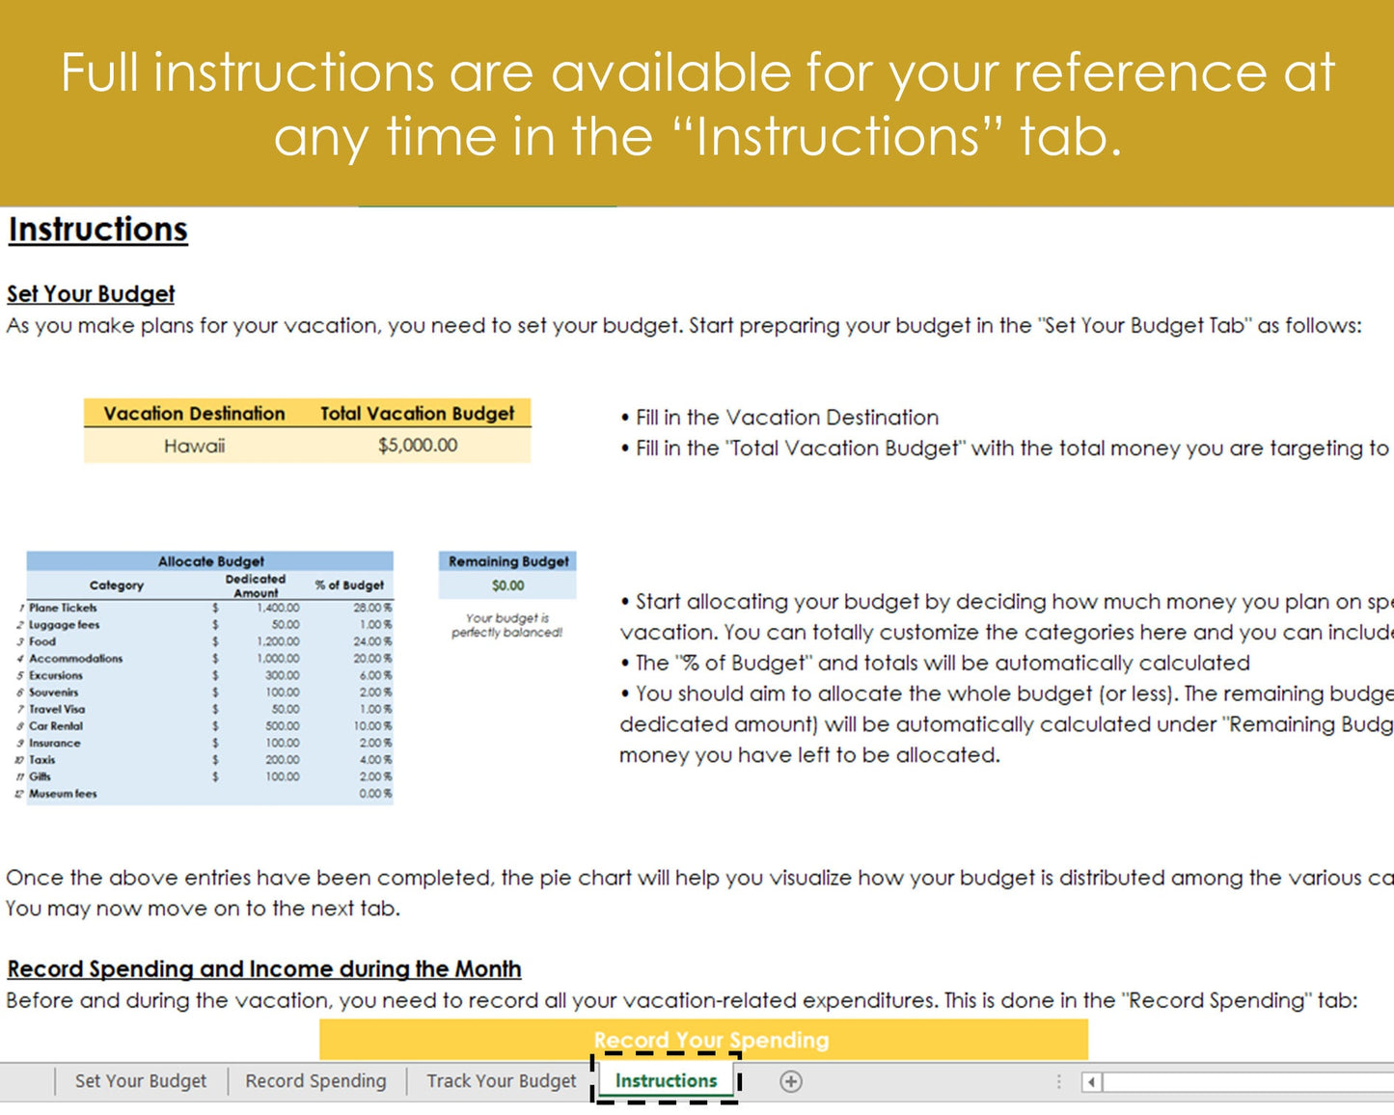The image size is (1394, 1115).
Task: Click the active Instructions tab
Action: [x=667, y=1081]
